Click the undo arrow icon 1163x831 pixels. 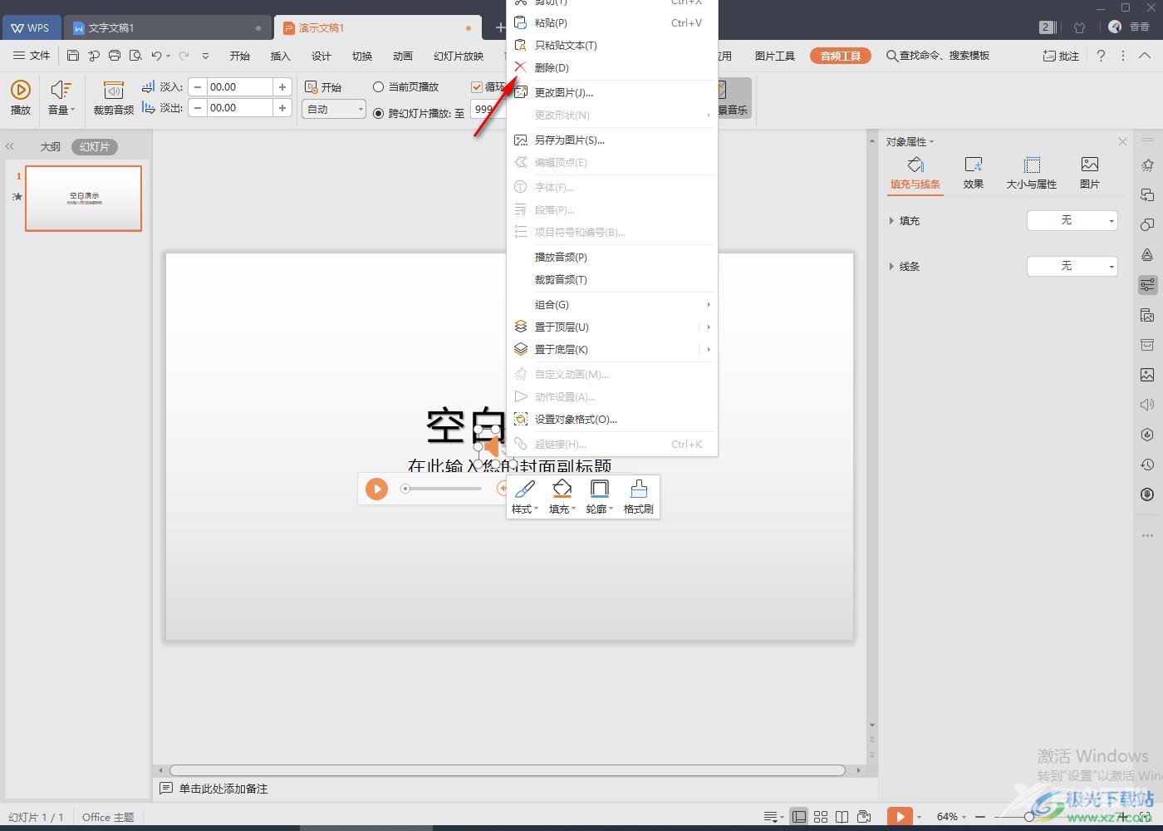(156, 56)
